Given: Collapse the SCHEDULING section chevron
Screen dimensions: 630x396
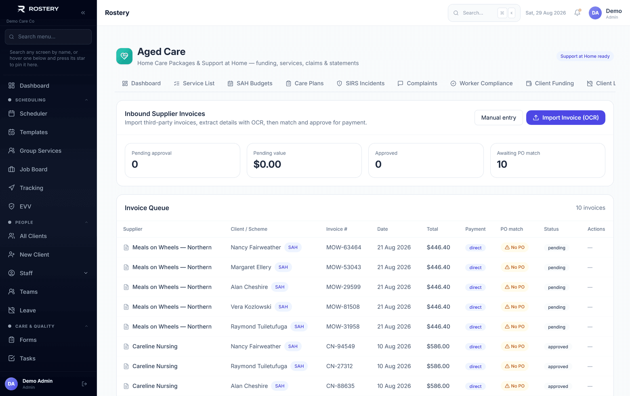Looking at the screenshot, I should (x=86, y=100).
